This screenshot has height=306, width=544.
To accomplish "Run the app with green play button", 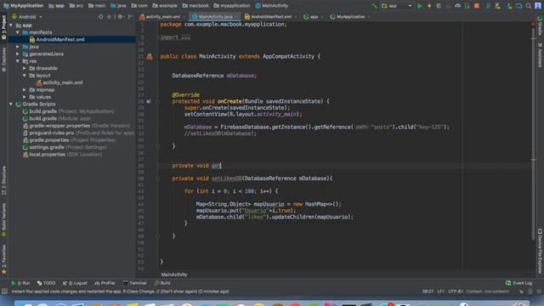I will pos(420,6).
